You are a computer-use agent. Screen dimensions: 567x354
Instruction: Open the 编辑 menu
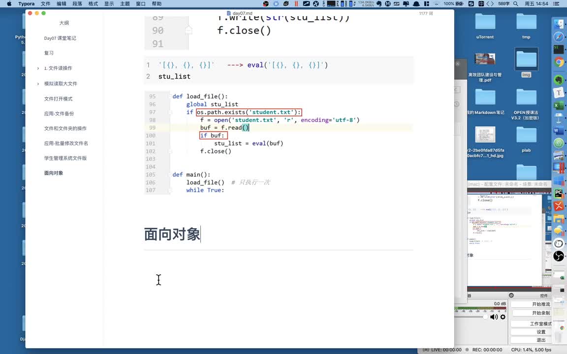point(62,3)
